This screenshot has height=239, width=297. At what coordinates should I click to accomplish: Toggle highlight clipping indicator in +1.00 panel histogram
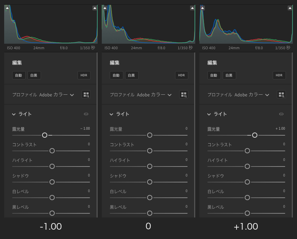[290, 8]
